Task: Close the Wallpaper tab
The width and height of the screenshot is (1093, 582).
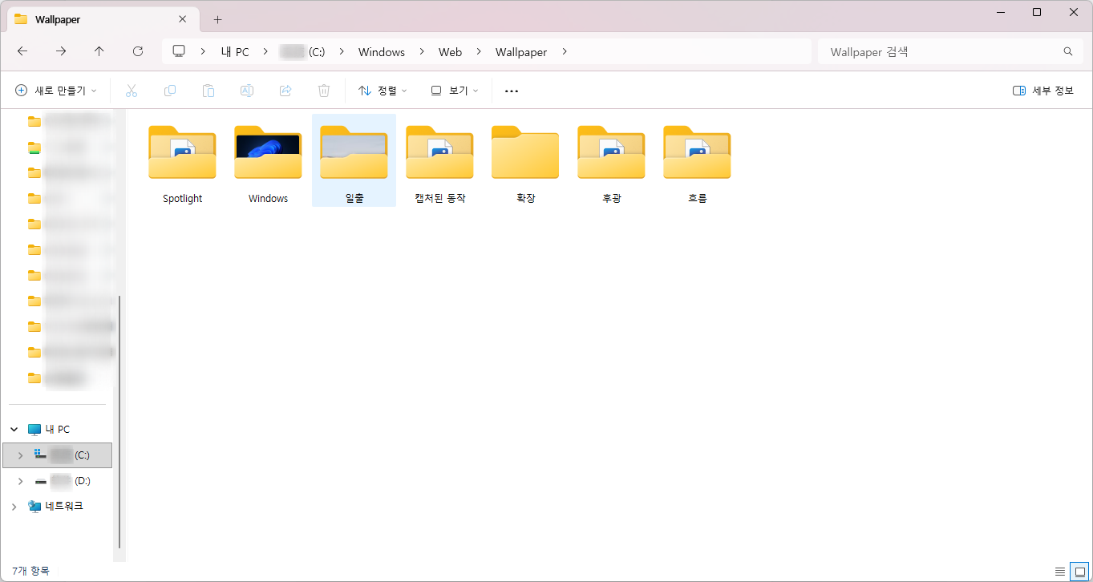Action: click(x=183, y=19)
